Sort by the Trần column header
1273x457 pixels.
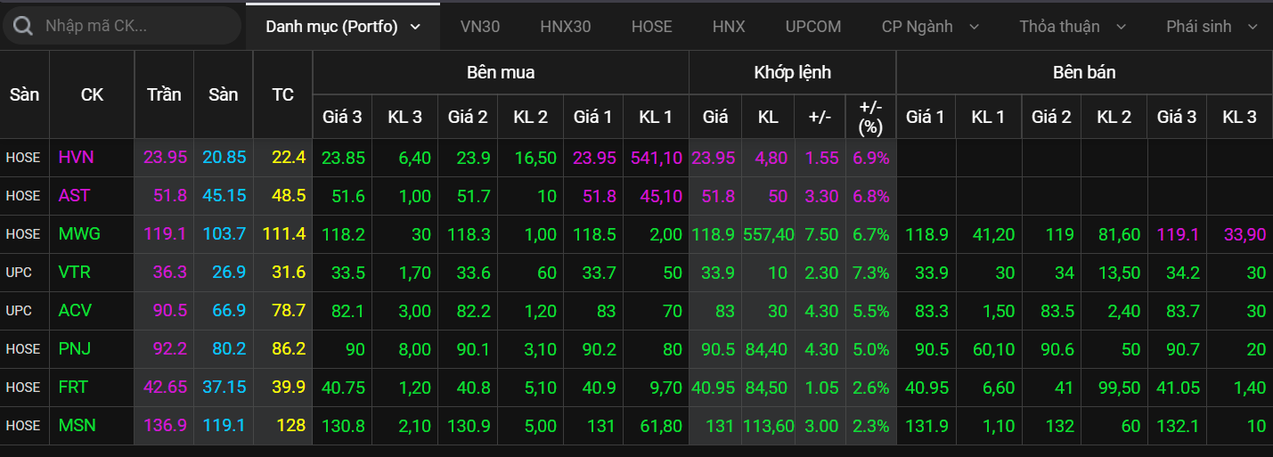click(x=164, y=94)
